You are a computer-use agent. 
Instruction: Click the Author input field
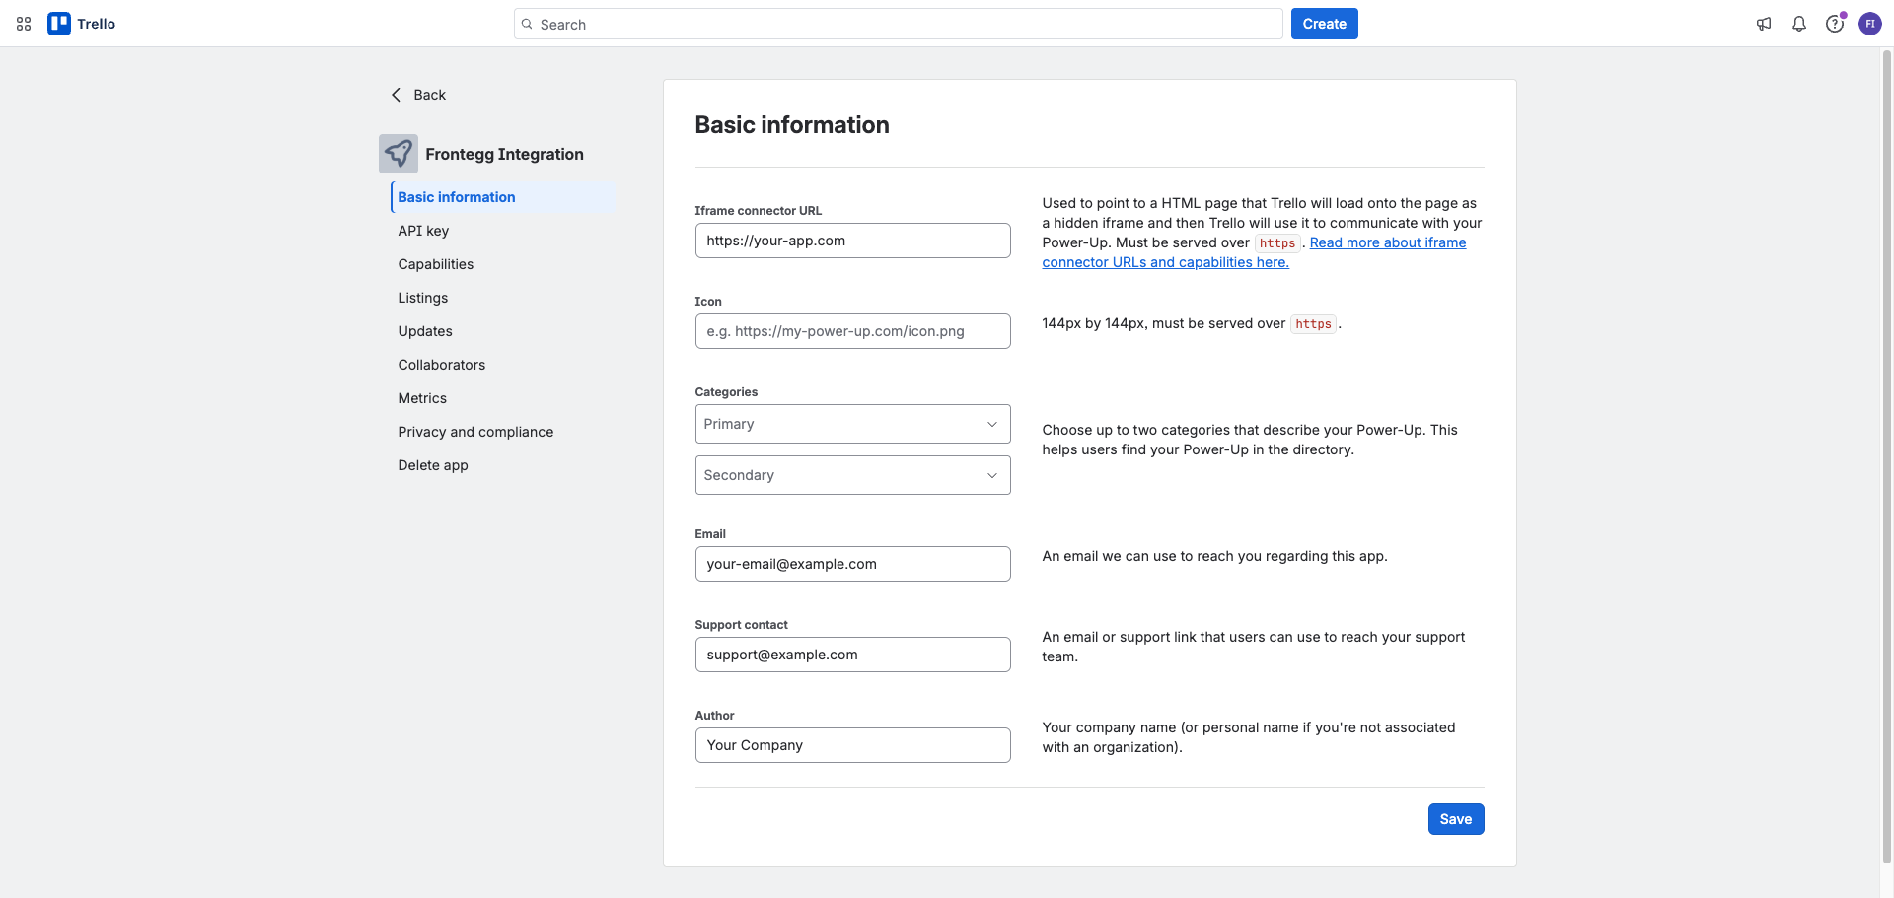tap(852, 745)
